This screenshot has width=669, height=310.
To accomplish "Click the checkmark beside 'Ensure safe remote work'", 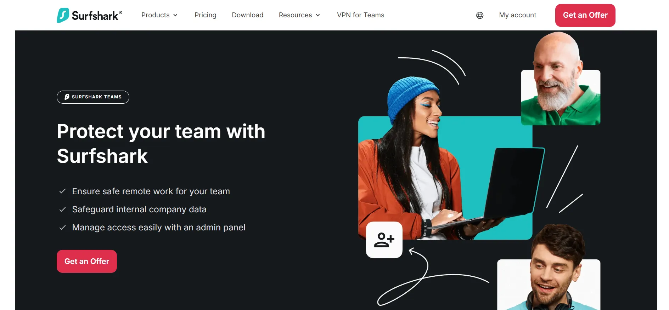I will [x=62, y=191].
